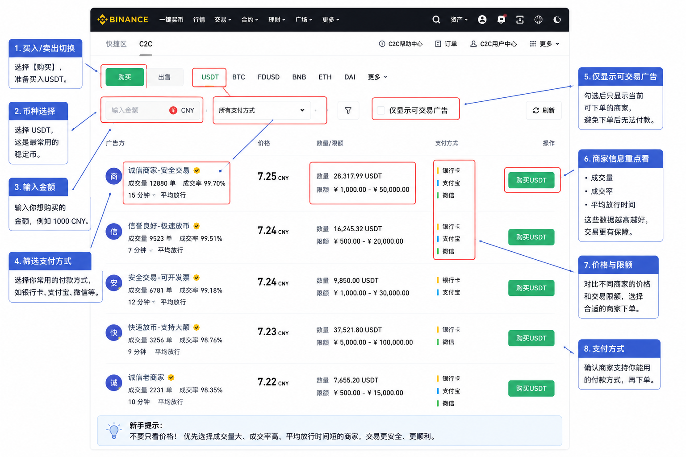686x457 pixels.
Task: Select the 出售 sell toggle
Action: point(164,77)
